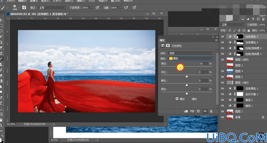Viewport: 267px width, 143px height.
Task: Select the 绝对 radio button
Action: point(189,99)
